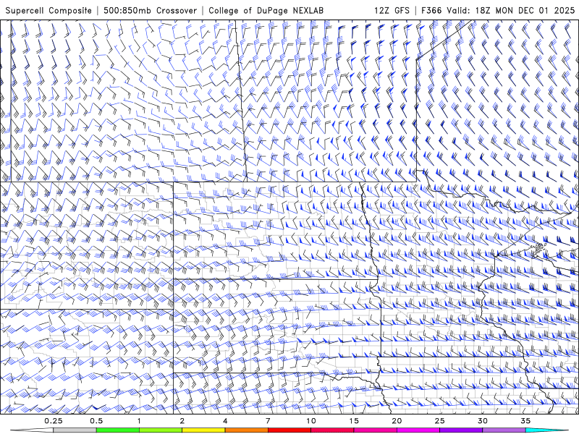Select the yellow colorbar segment between 2 and 4
The width and height of the screenshot is (579, 434).
point(203,430)
